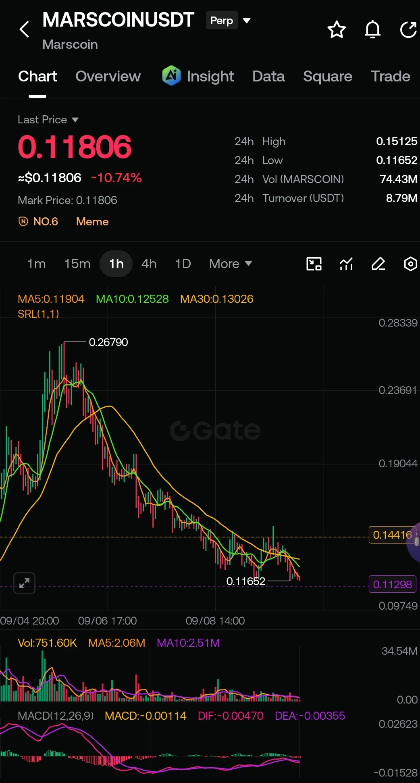The height and width of the screenshot is (783, 420).
Task: Select the 4h timeframe
Action: [149, 264]
